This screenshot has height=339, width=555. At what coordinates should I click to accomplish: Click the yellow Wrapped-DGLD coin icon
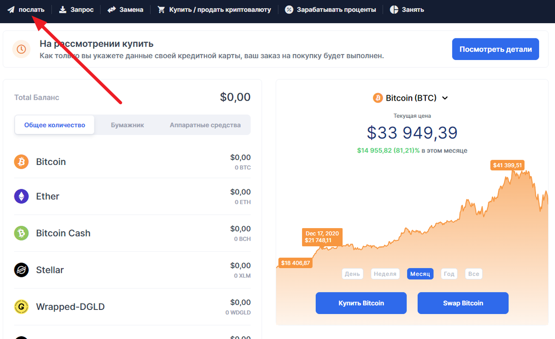coord(21,307)
